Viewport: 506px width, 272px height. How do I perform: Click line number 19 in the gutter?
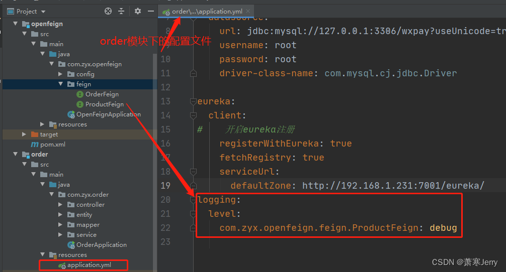tap(165, 186)
